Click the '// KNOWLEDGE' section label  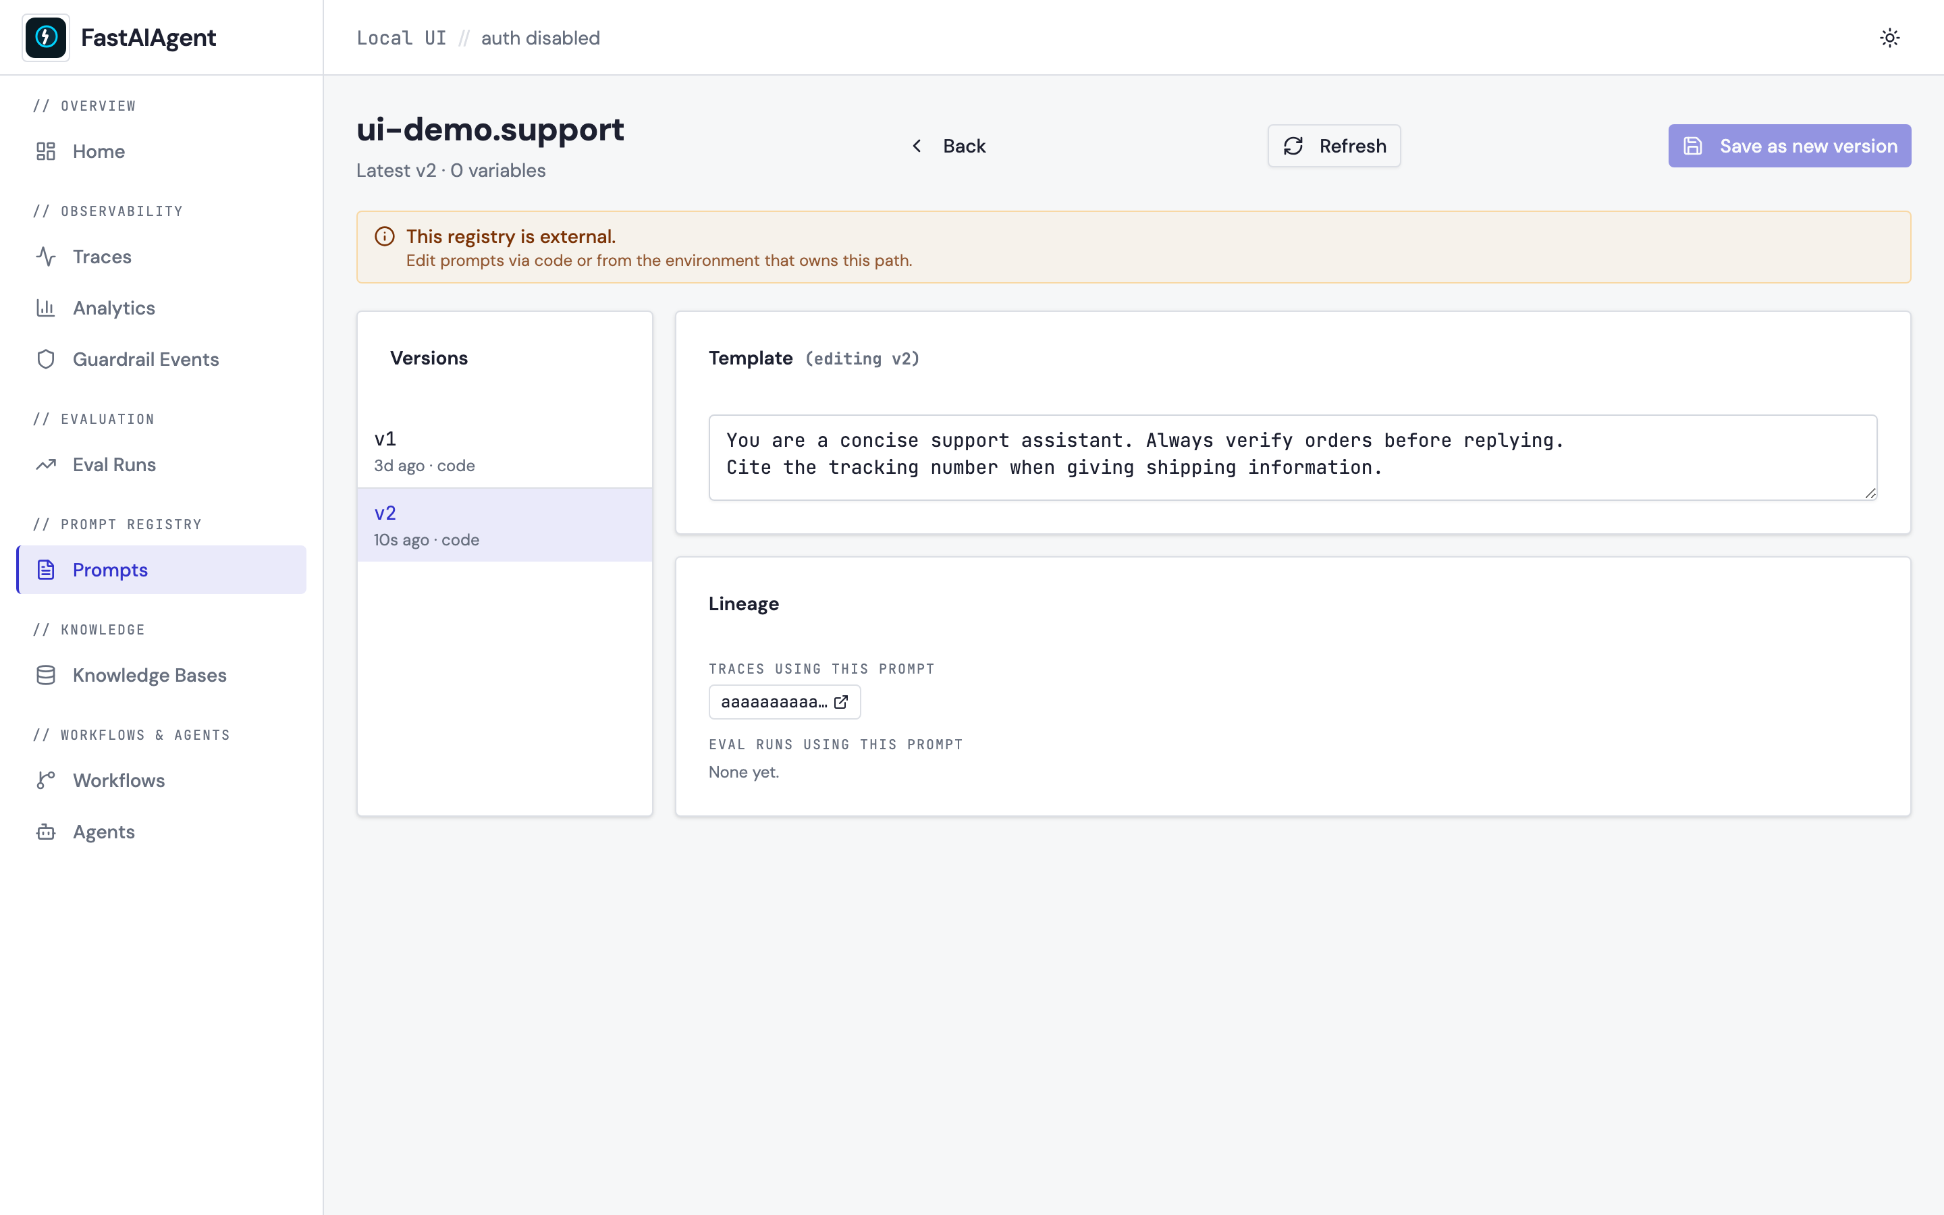tap(89, 630)
